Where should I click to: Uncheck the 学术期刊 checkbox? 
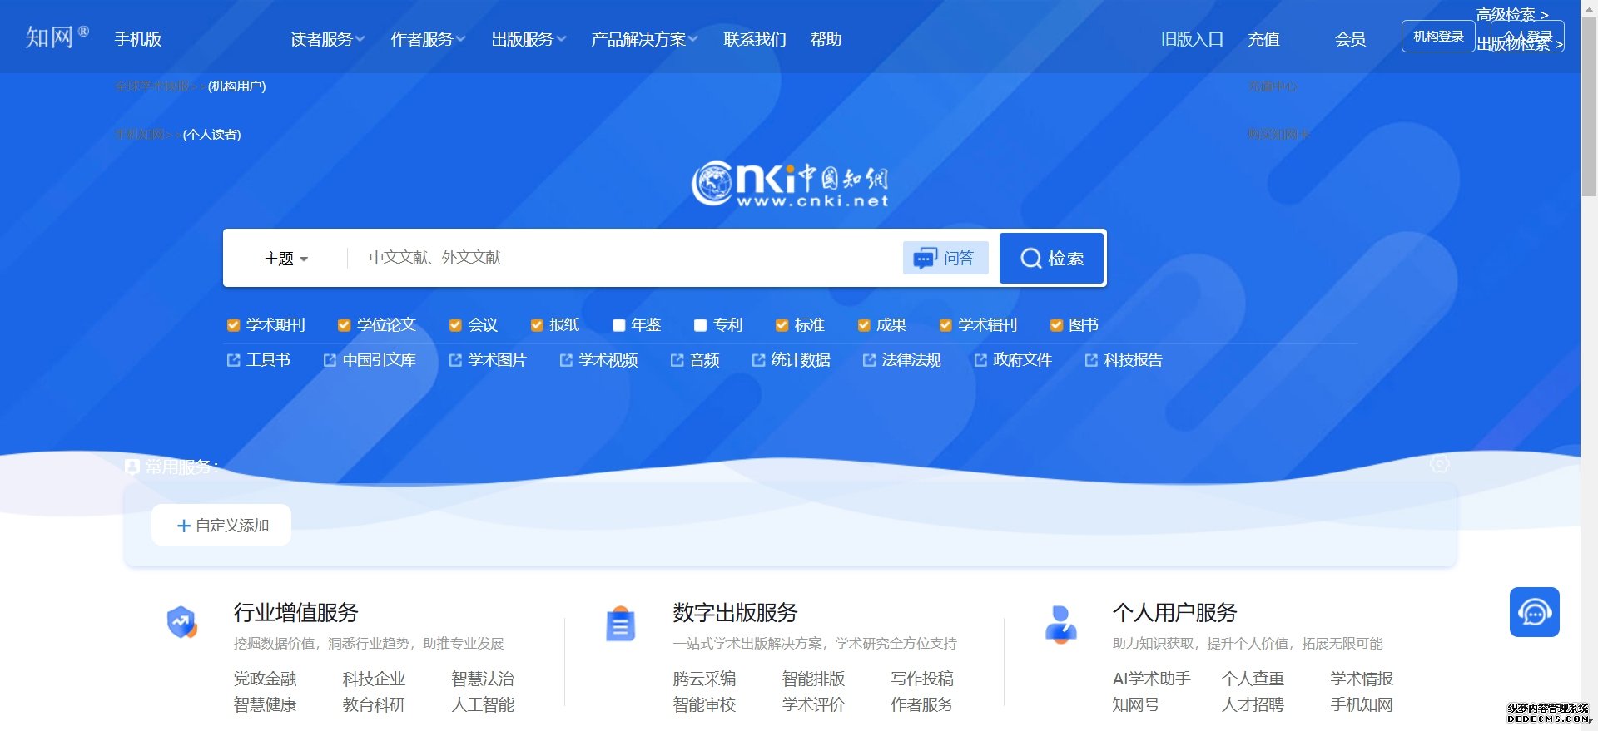pyautogui.click(x=234, y=325)
